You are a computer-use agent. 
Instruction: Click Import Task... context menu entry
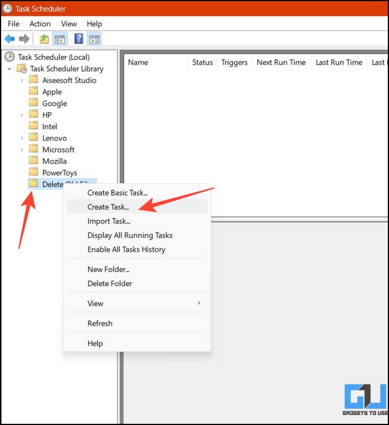[109, 221]
